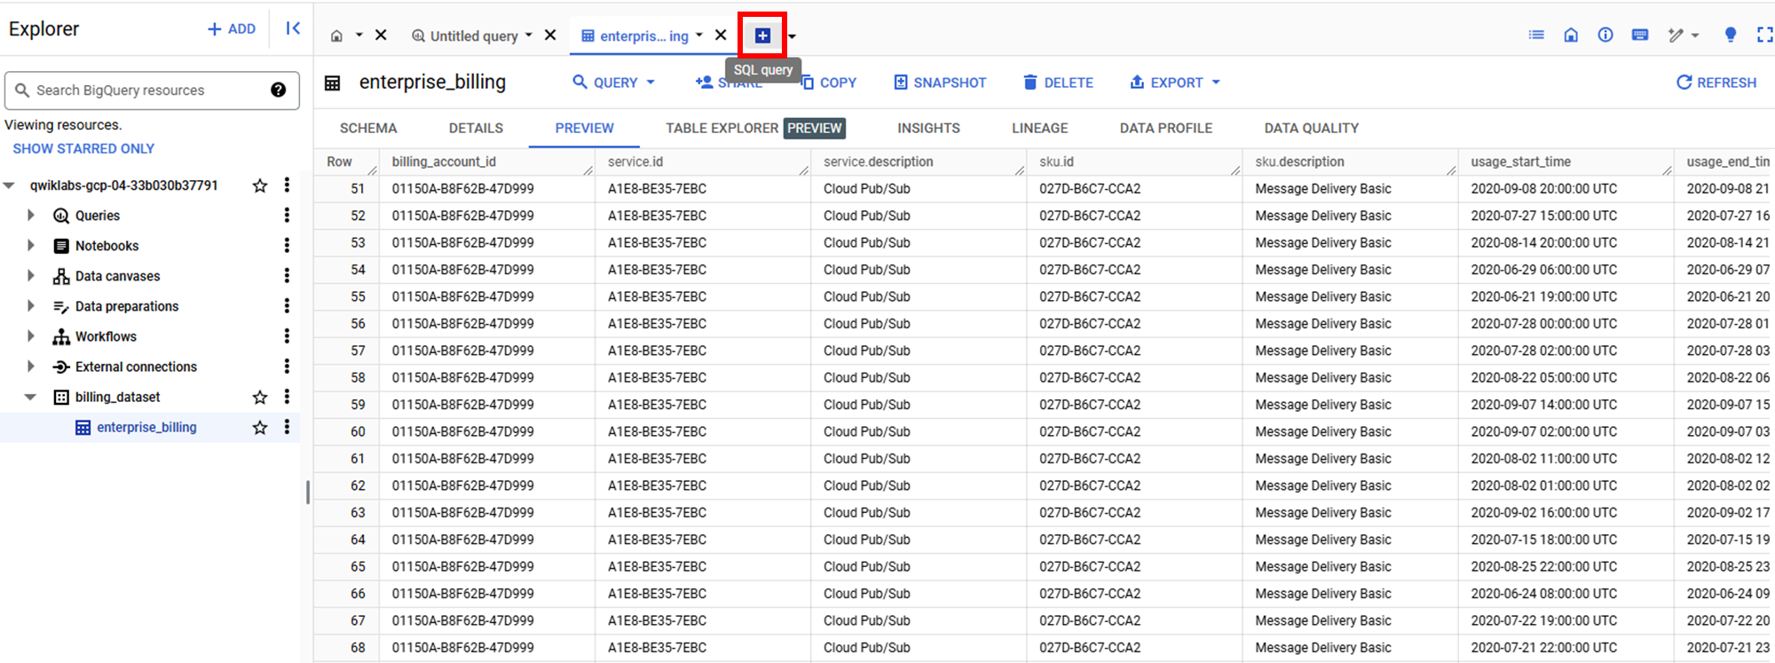Open the QUERY dropdown button
Viewport: 1775px width, 663px height.
(x=614, y=83)
